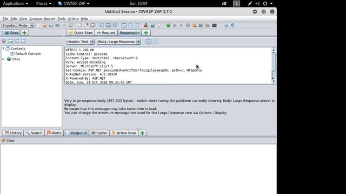
Task: Click the Expand Information tabs layout icon
Action: (108, 25)
